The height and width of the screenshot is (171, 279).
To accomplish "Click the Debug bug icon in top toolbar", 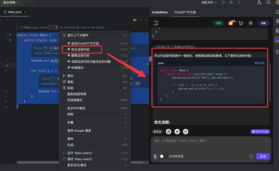I will pos(231,3).
